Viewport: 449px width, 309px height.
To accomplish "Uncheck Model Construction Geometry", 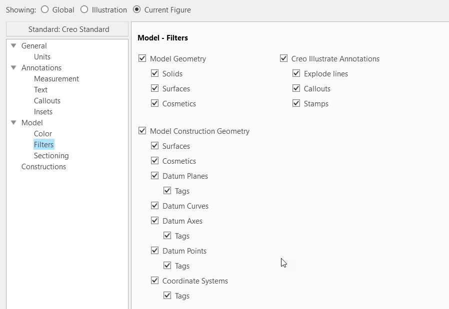I will tap(141, 131).
